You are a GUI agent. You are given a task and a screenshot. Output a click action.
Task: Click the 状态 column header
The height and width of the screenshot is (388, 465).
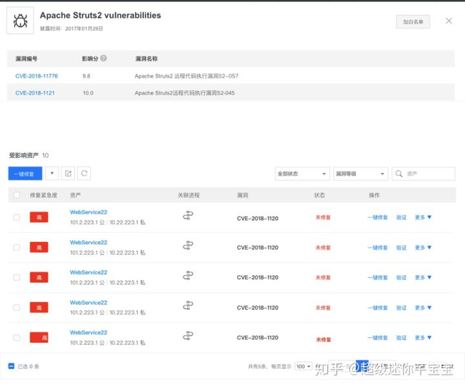320,195
